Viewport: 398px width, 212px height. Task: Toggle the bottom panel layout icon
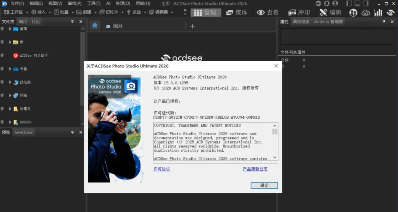click(357, 4)
